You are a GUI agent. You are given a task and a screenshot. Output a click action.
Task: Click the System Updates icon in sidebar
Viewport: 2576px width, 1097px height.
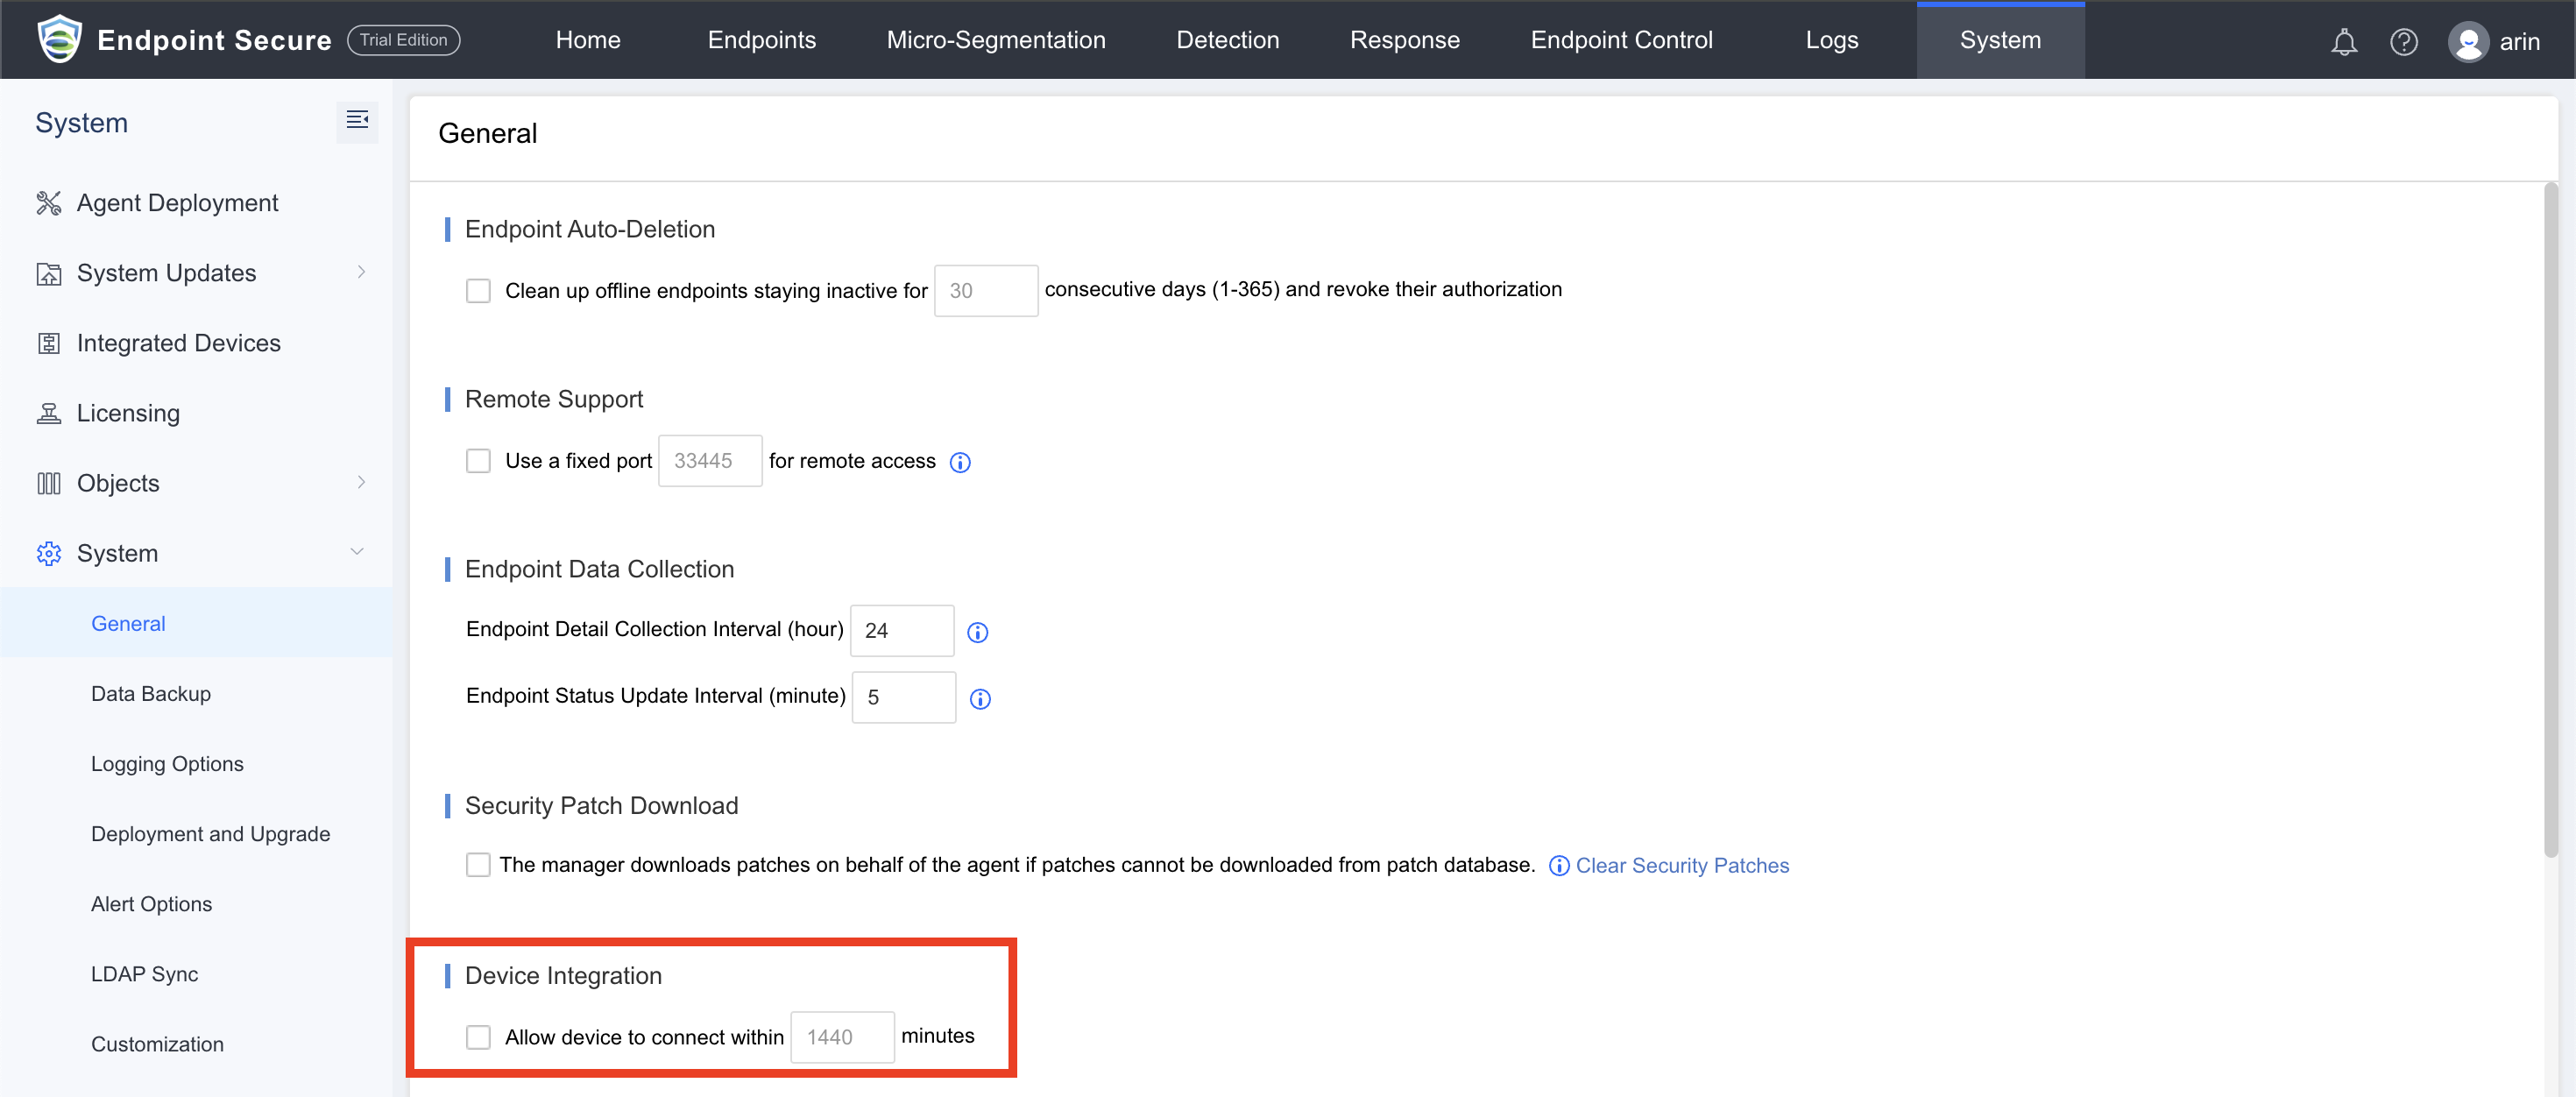(x=49, y=273)
